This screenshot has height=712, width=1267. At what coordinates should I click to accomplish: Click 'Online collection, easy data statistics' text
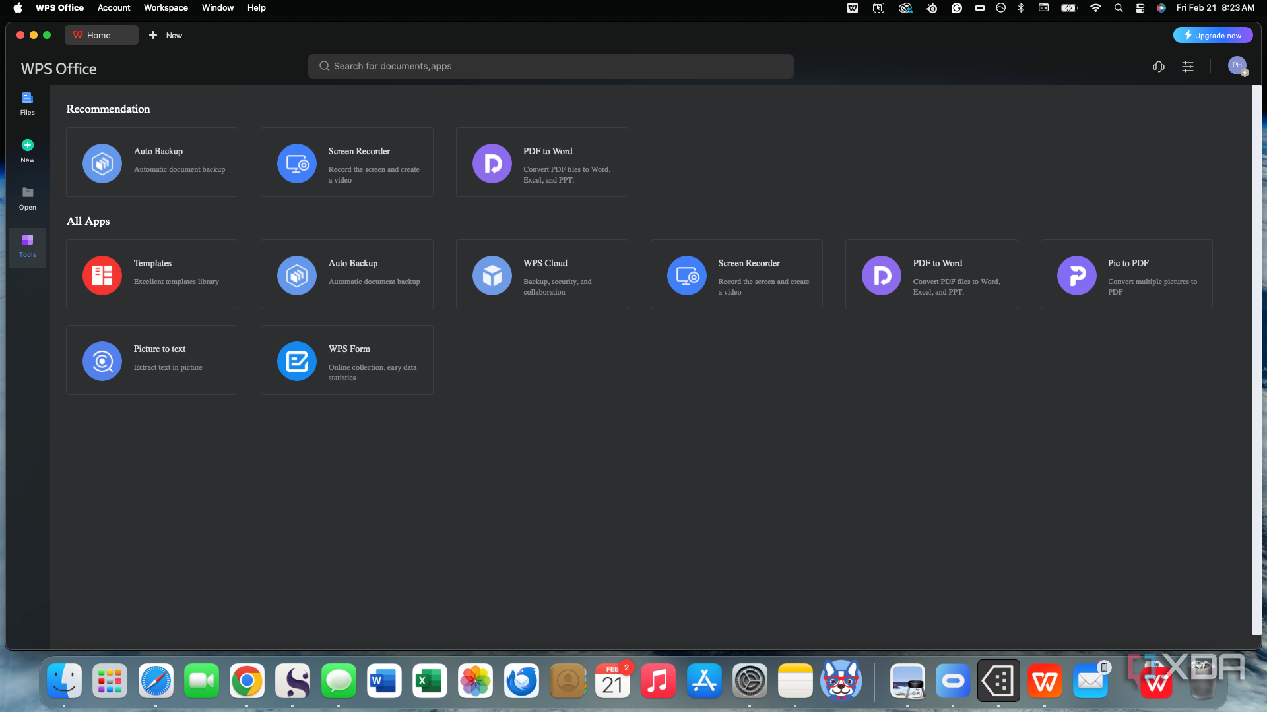pyautogui.click(x=373, y=373)
